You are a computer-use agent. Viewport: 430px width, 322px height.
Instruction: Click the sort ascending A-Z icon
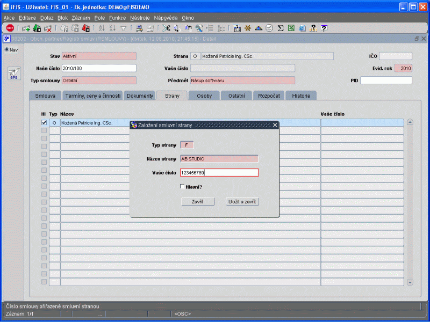click(101, 28)
